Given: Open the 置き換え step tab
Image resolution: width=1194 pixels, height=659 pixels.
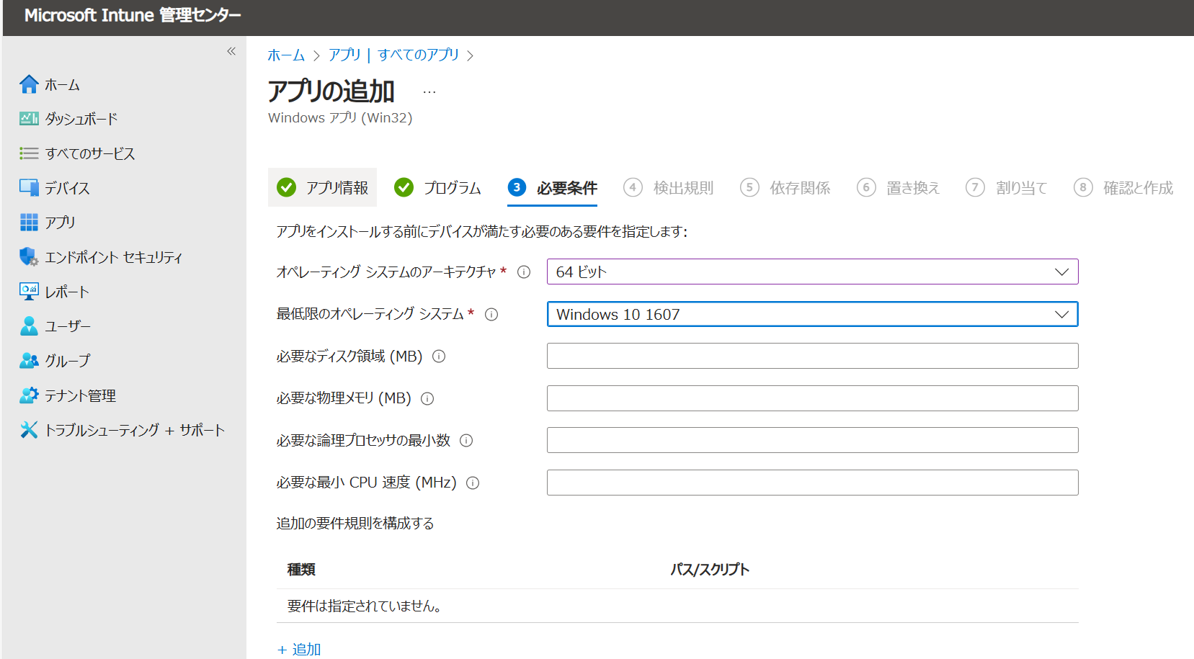Looking at the screenshot, I should pyautogui.click(x=899, y=188).
